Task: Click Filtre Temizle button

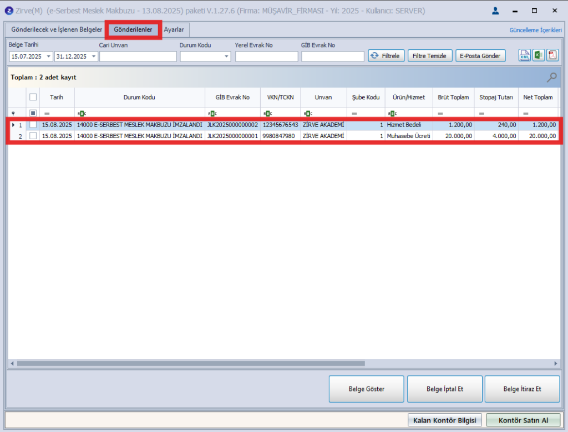Action: tap(430, 56)
